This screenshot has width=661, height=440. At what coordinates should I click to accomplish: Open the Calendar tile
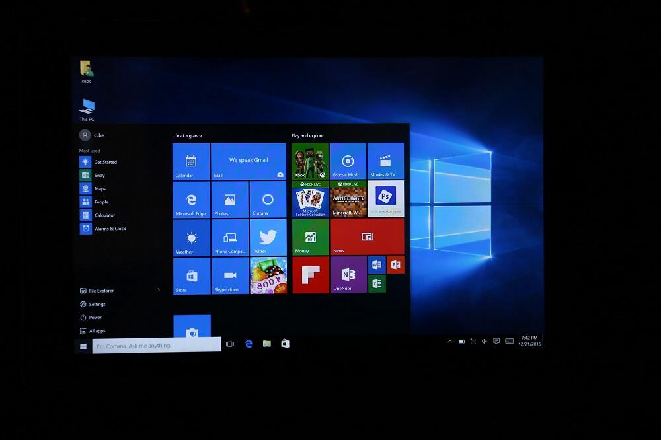coord(191,161)
